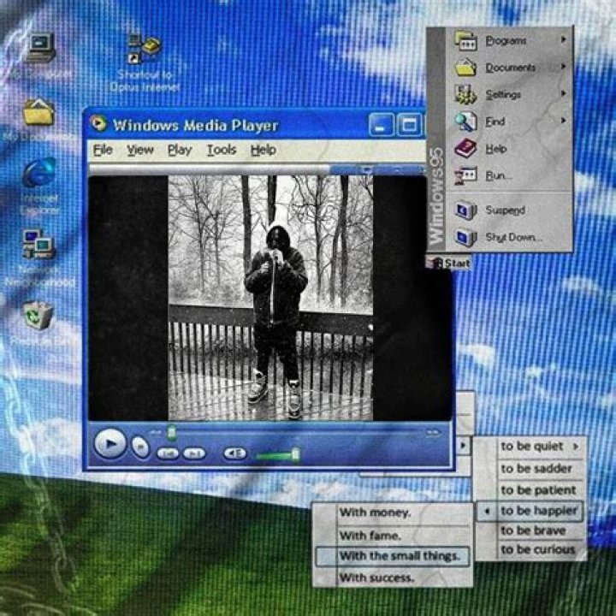Image resolution: width=616 pixels, height=616 pixels.
Task: Open the Play menu
Action: coord(180,150)
